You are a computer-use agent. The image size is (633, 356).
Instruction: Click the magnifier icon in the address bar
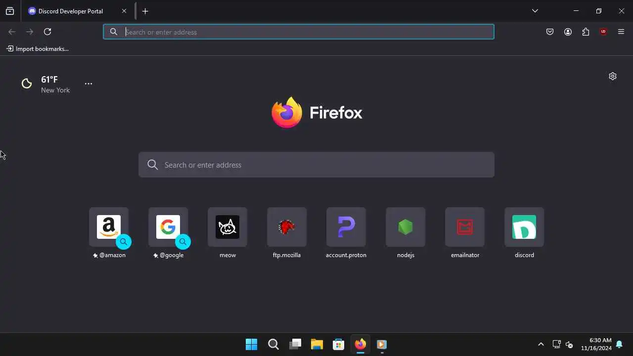pyautogui.click(x=114, y=32)
